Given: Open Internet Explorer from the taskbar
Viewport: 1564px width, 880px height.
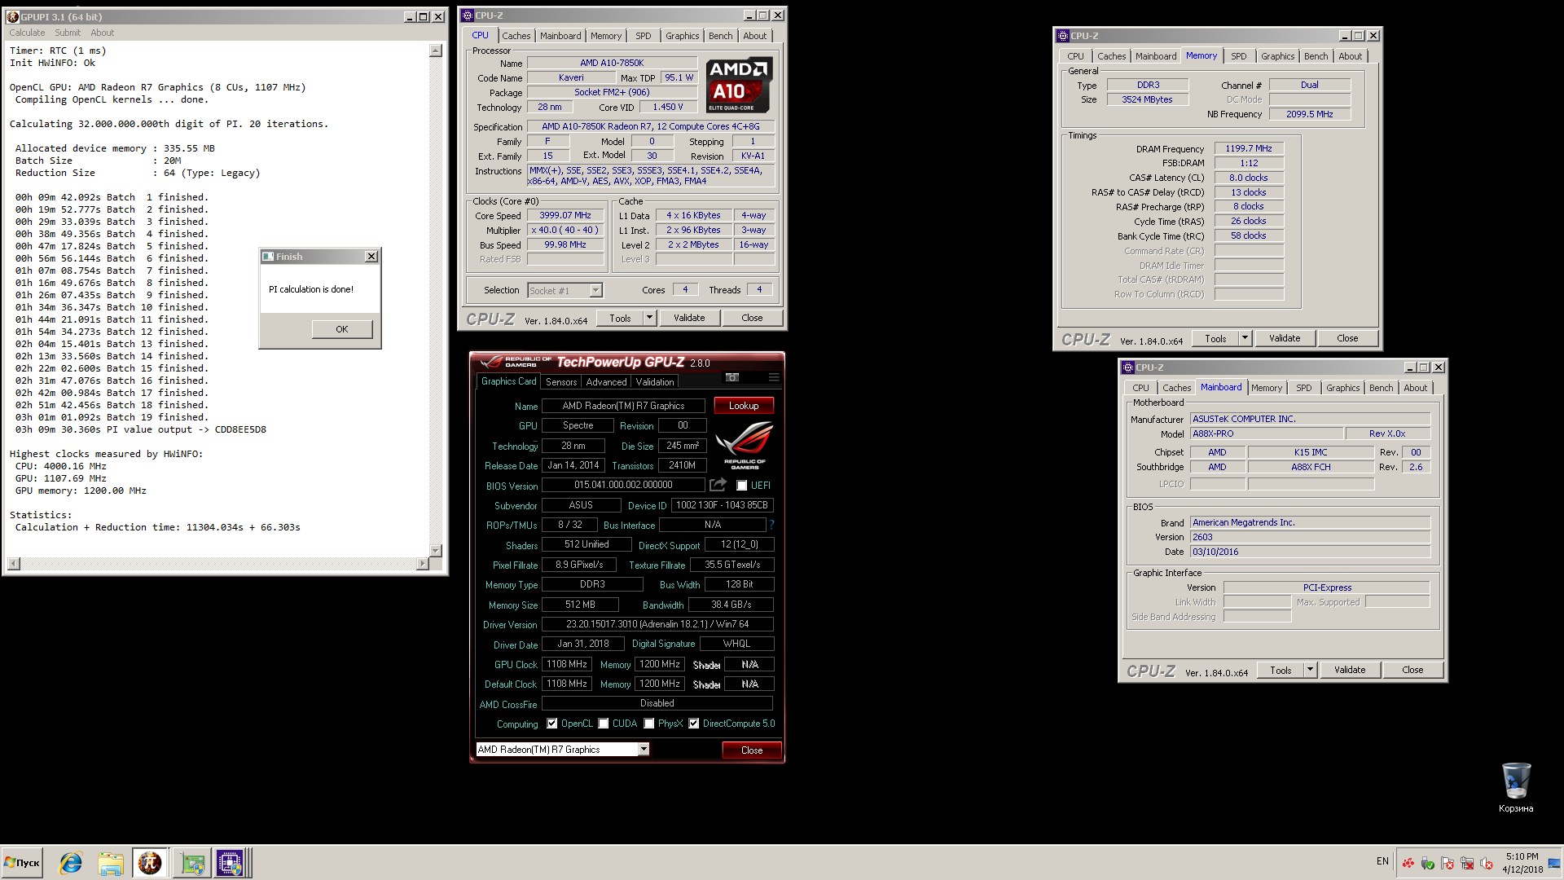Looking at the screenshot, I should coord(71,863).
